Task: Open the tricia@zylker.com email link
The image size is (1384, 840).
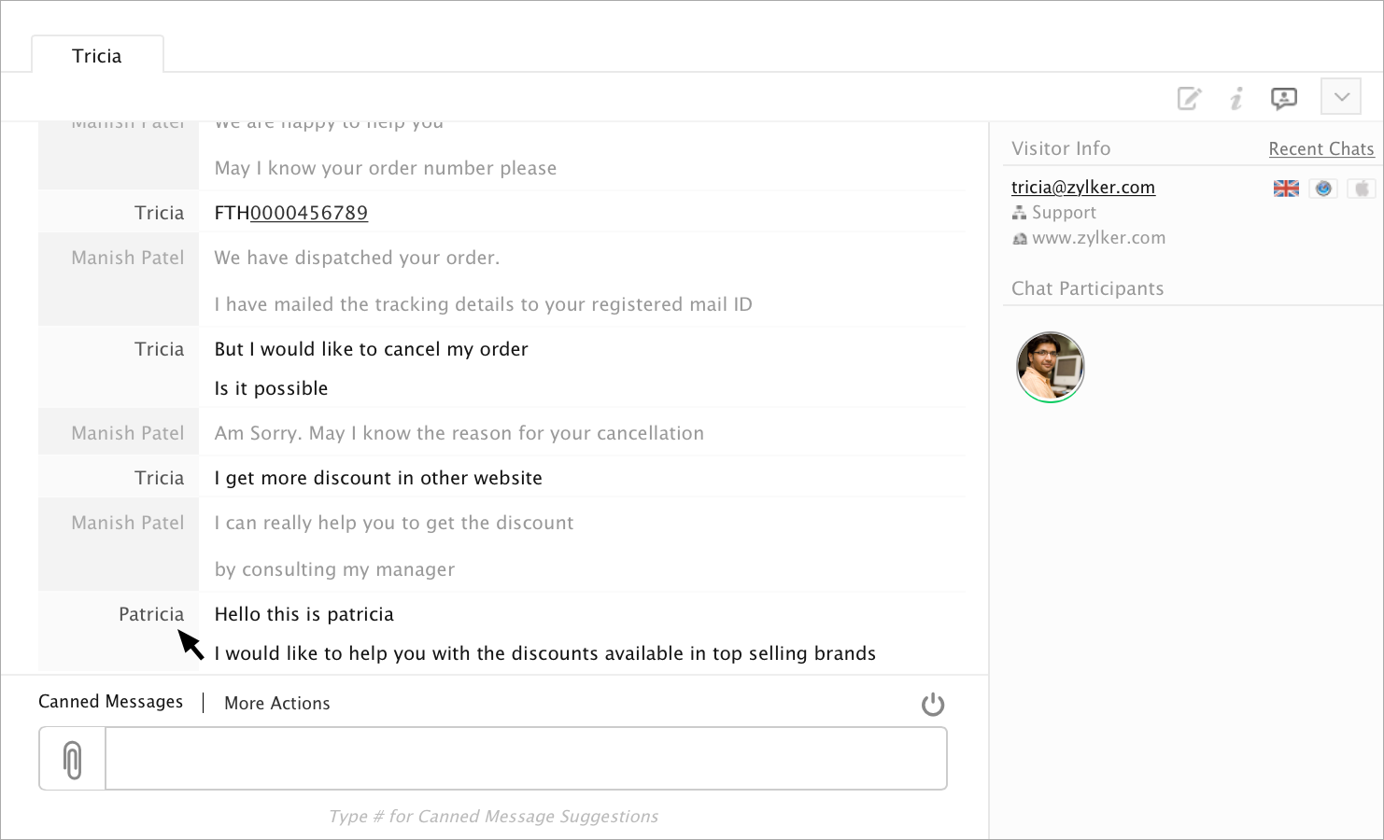Action: click(x=1083, y=188)
